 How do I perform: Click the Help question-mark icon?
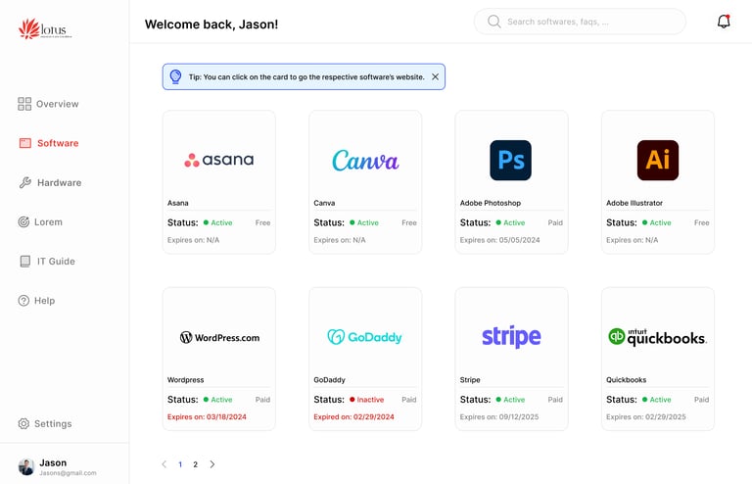click(23, 300)
